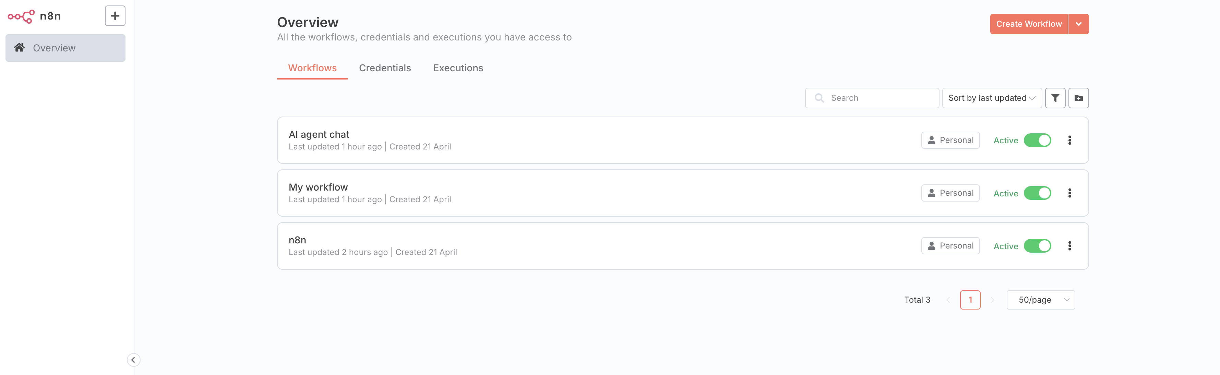
Task: Open the Sort by last updated dropdown
Action: click(991, 98)
